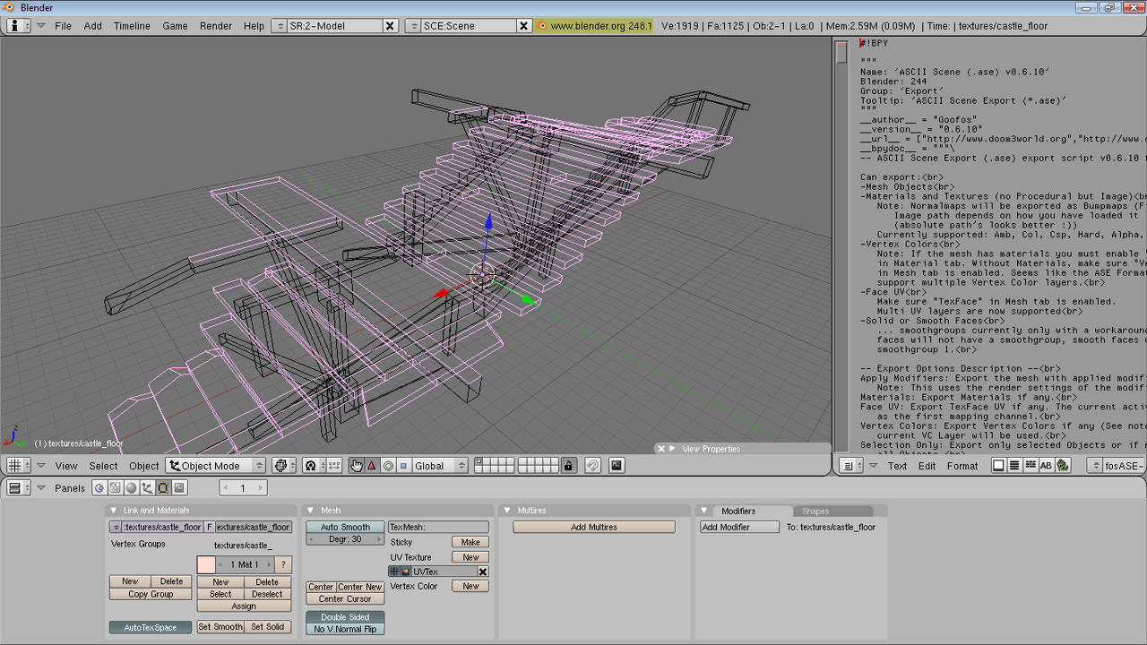Click the Add Modifier button
This screenshot has width=1147, height=645.
[739, 527]
